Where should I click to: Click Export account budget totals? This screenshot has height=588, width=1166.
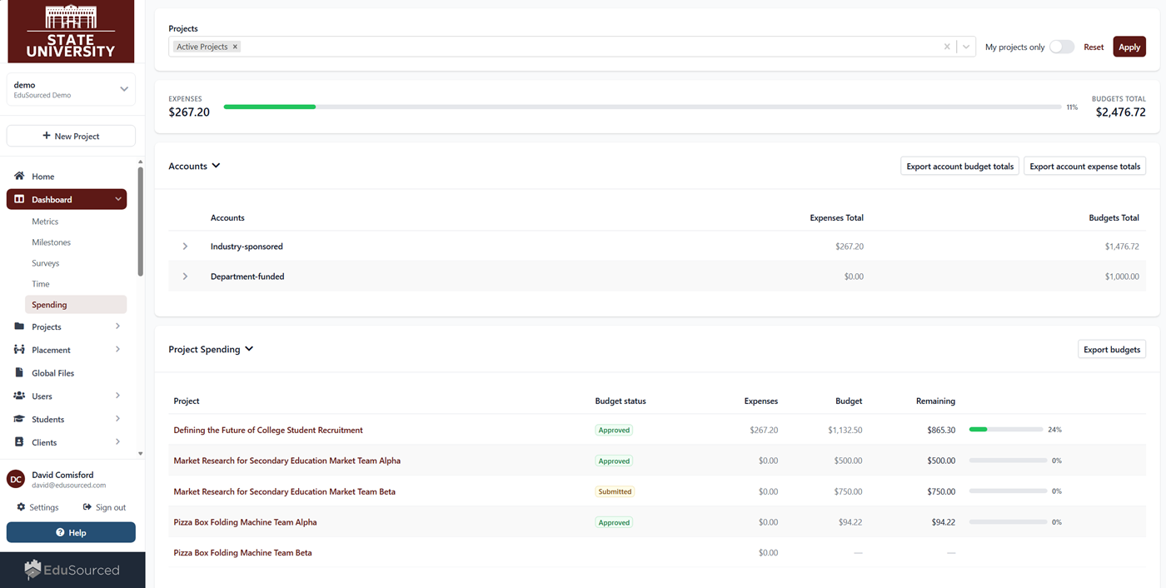pos(959,167)
